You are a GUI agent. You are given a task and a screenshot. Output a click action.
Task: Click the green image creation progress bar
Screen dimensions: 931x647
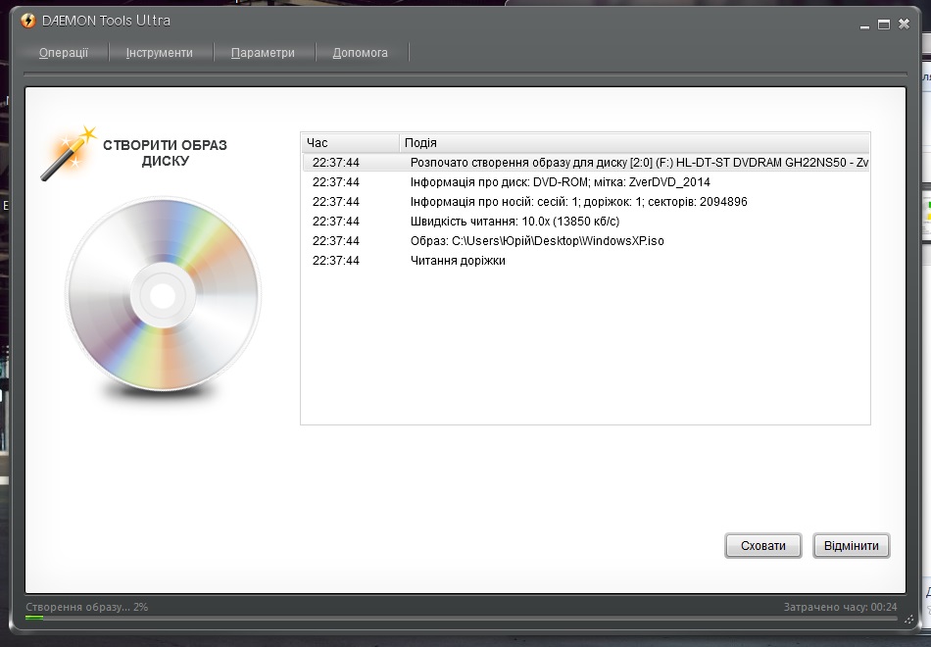click(x=461, y=619)
